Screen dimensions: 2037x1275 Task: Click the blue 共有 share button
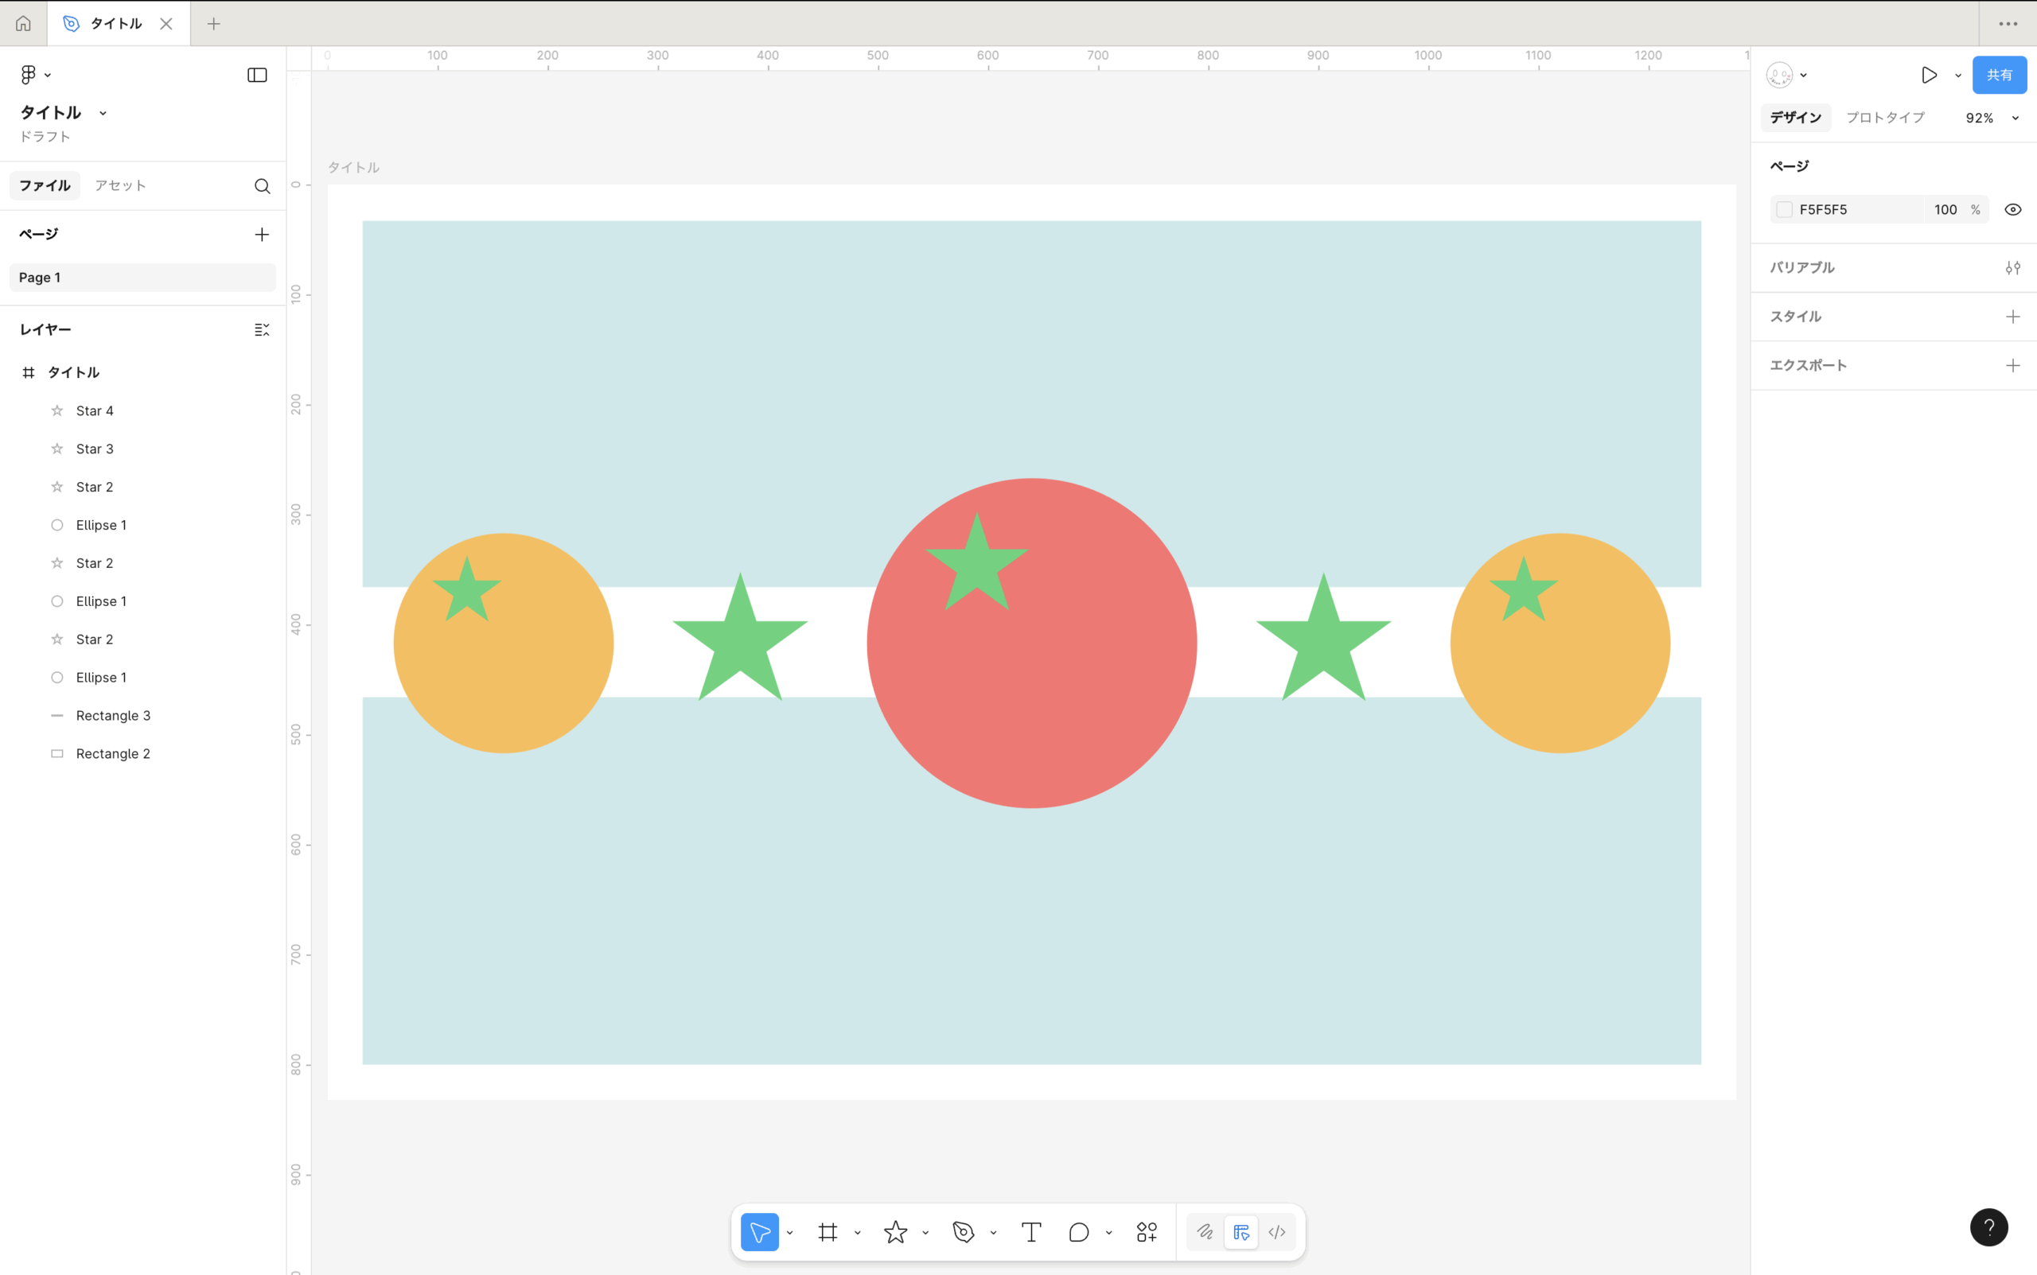[1998, 75]
